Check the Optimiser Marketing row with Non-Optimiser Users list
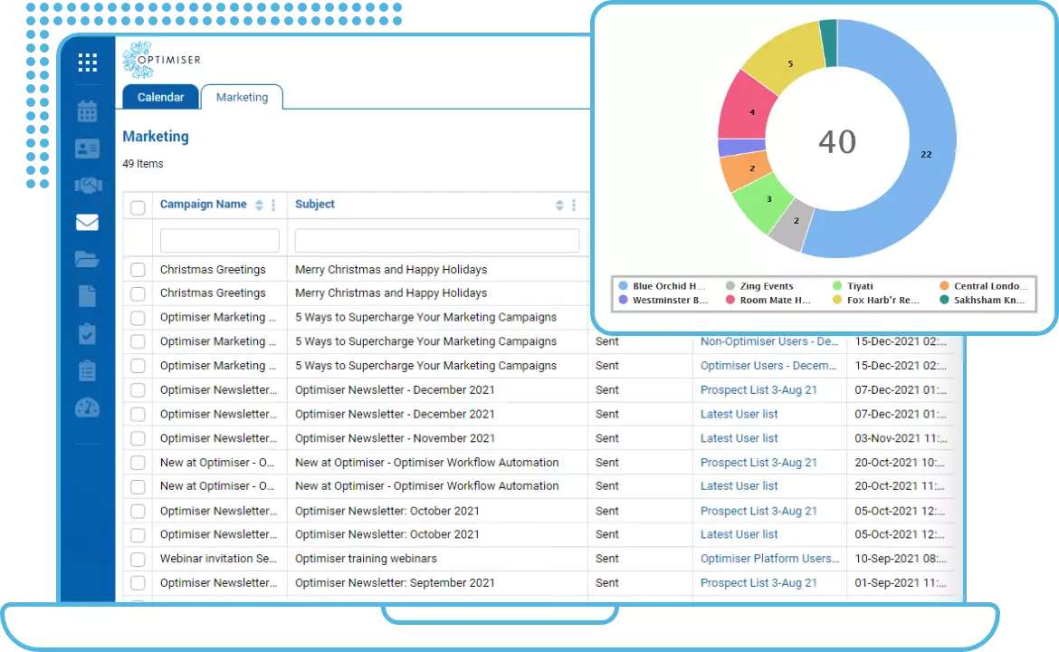Viewport: 1059px width, 652px height. pyautogui.click(x=138, y=342)
